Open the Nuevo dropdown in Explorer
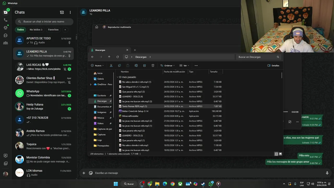The image size is (334, 188). pos(97,66)
